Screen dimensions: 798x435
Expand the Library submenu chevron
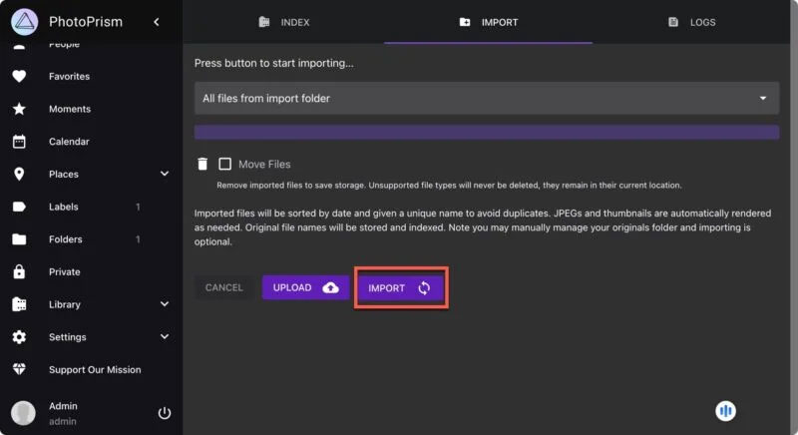[165, 304]
